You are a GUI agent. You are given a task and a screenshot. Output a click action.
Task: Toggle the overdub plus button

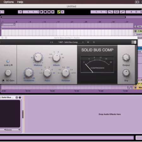(53, 12)
